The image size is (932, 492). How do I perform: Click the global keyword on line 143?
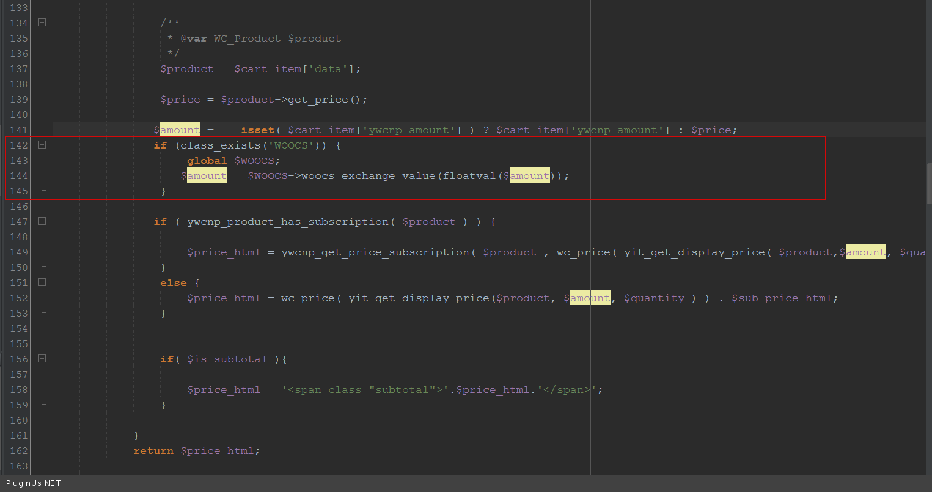(207, 161)
